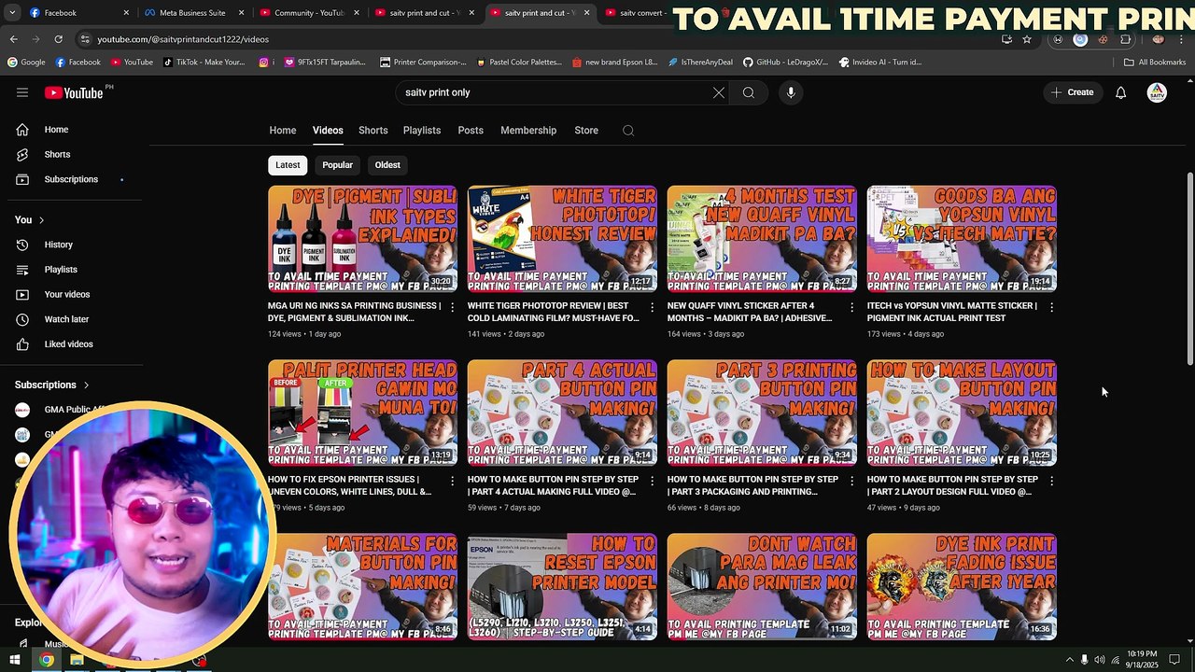
Task: Open the IsThereAnyDeal bookmark
Action: pos(700,63)
